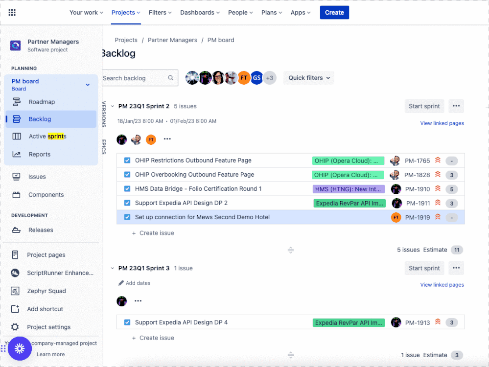The width and height of the screenshot is (489, 367).
Task: Expand the PM board dropdown chevron
Action: 88,85
